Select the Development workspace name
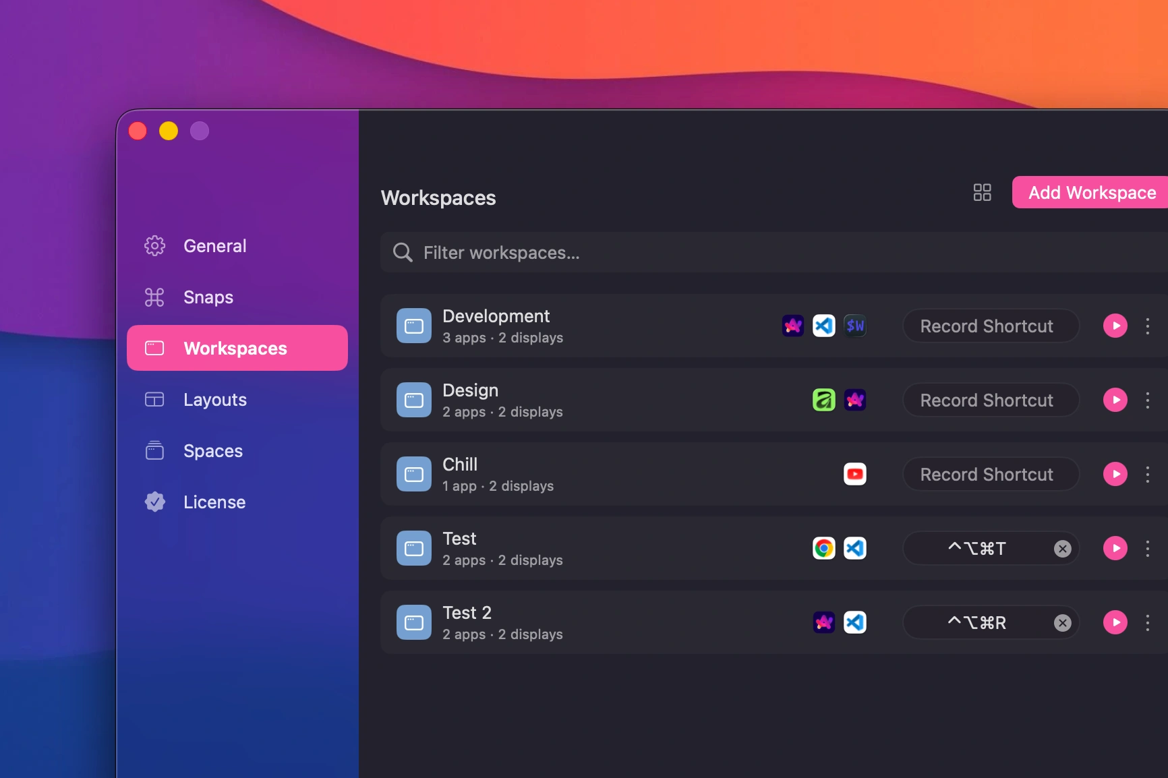Screen dimensions: 1168x778 [496, 316]
